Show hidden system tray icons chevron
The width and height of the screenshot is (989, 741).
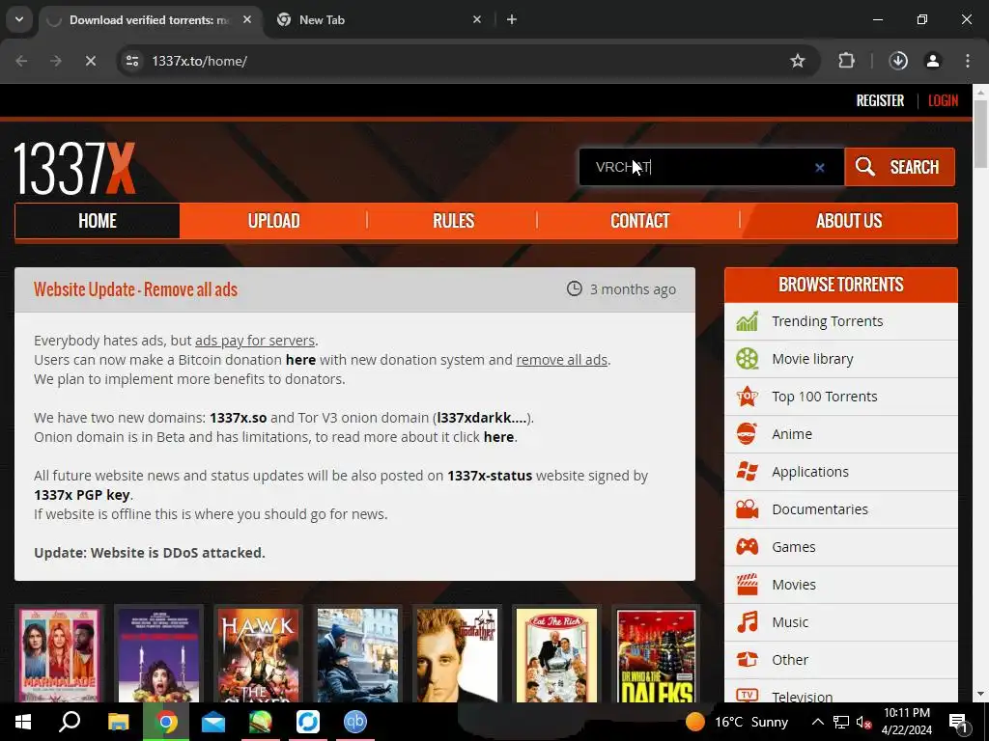pos(817,722)
